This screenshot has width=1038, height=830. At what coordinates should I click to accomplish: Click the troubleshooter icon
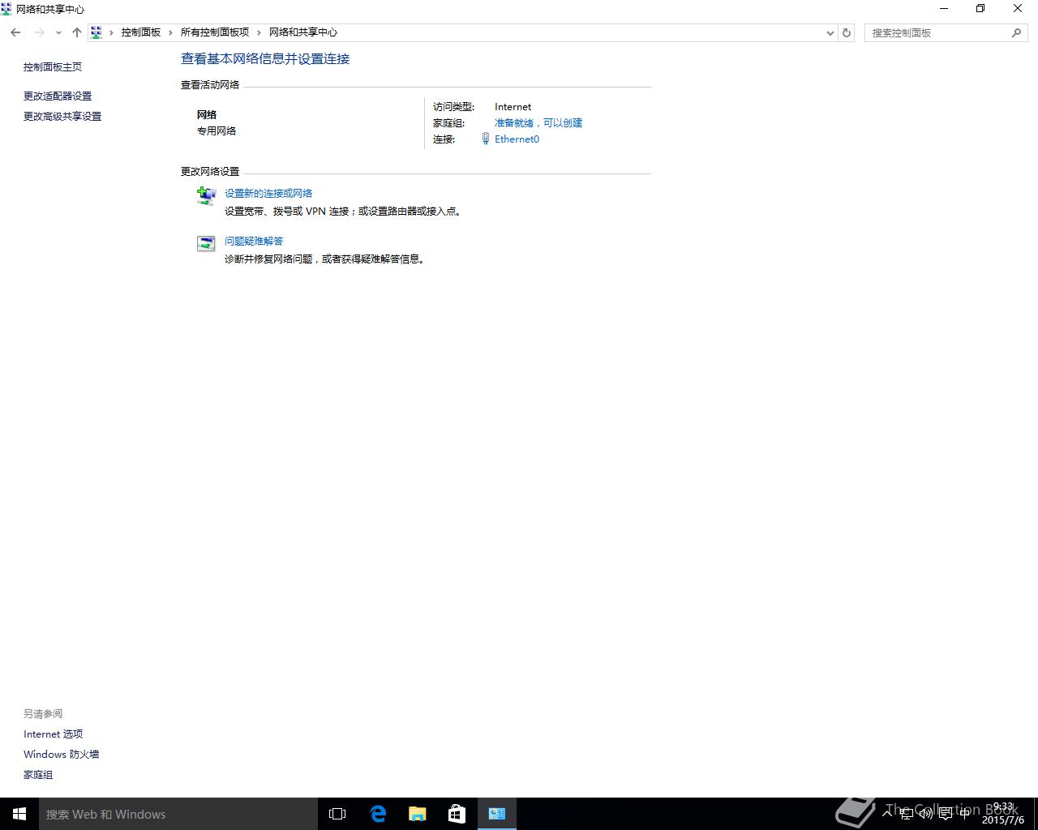pyautogui.click(x=206, y=243)
